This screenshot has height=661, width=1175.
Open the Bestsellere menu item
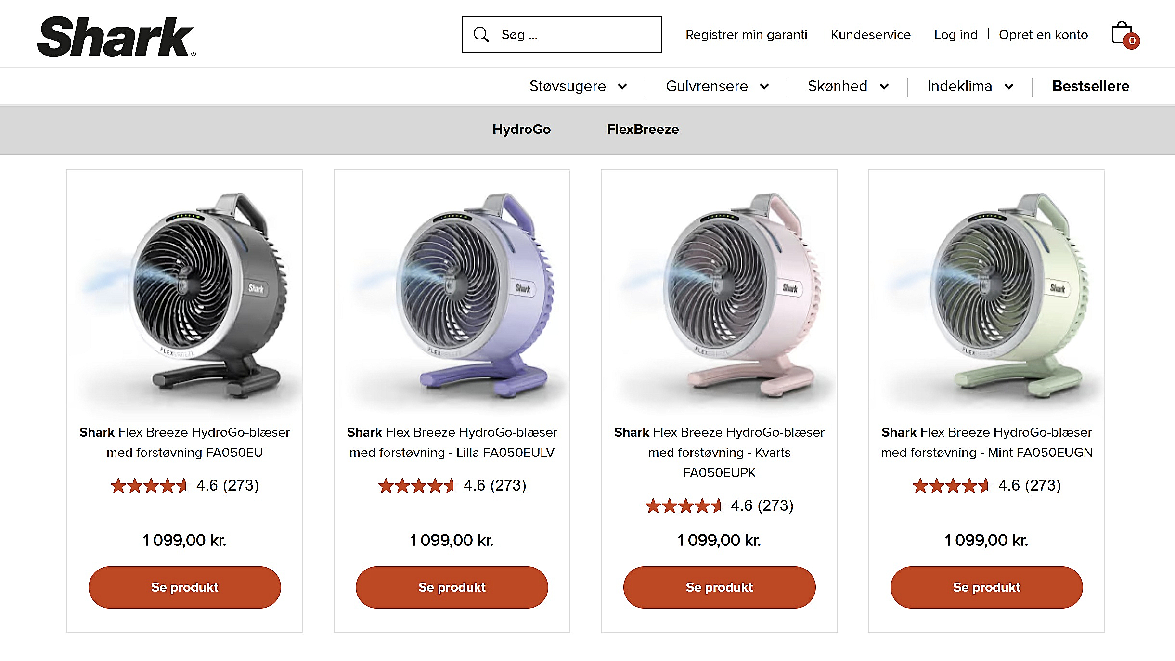coord(1091,86)
